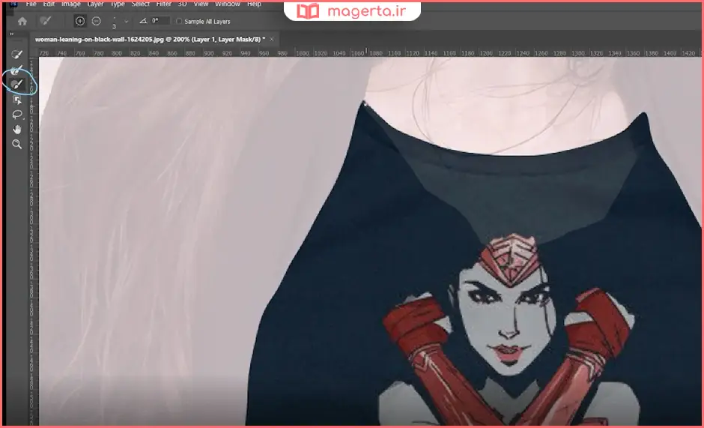
Task: Select the Hand tool
Action: (16, 130)
